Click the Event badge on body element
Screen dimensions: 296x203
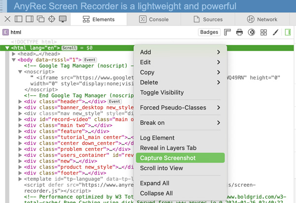90,59
